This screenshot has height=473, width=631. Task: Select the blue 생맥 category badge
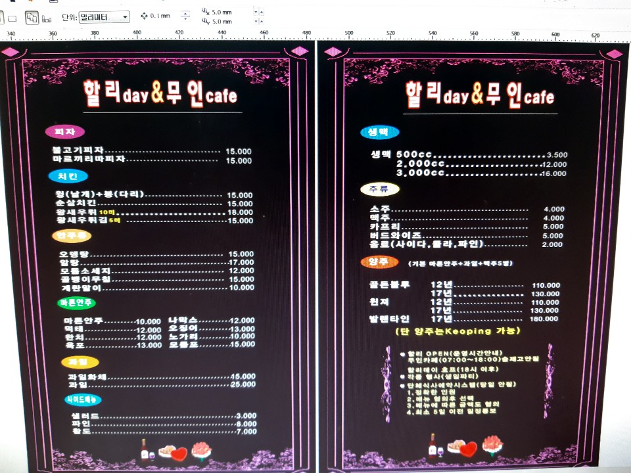click(x=379, y=132)
